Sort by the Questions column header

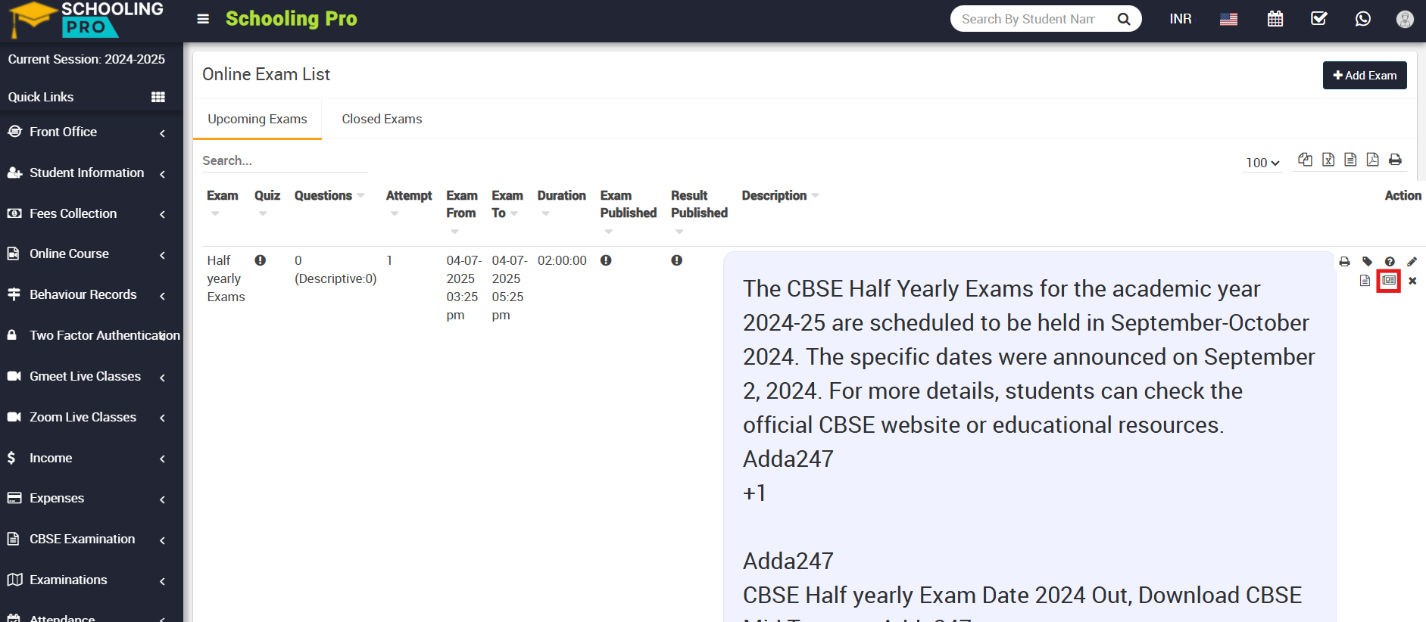click(x=323, y=196)
